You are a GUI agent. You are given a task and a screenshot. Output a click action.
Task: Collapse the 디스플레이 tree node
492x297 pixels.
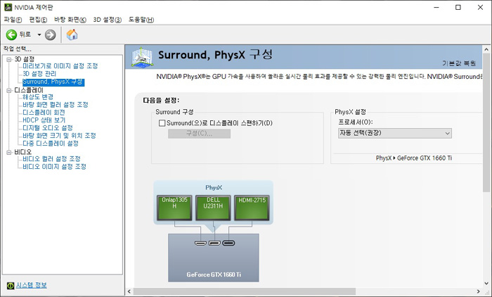8,91
